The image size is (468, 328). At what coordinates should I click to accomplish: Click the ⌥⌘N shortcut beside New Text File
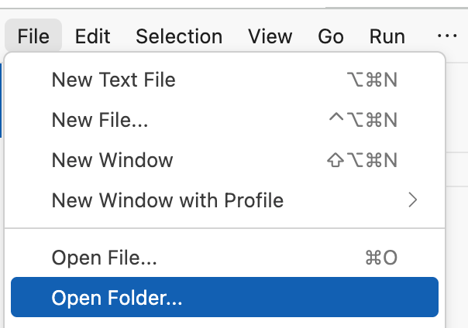[373, 80]
